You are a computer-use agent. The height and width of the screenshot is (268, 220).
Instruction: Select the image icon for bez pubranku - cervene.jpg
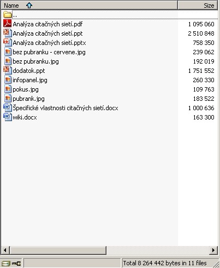(8, 52)
